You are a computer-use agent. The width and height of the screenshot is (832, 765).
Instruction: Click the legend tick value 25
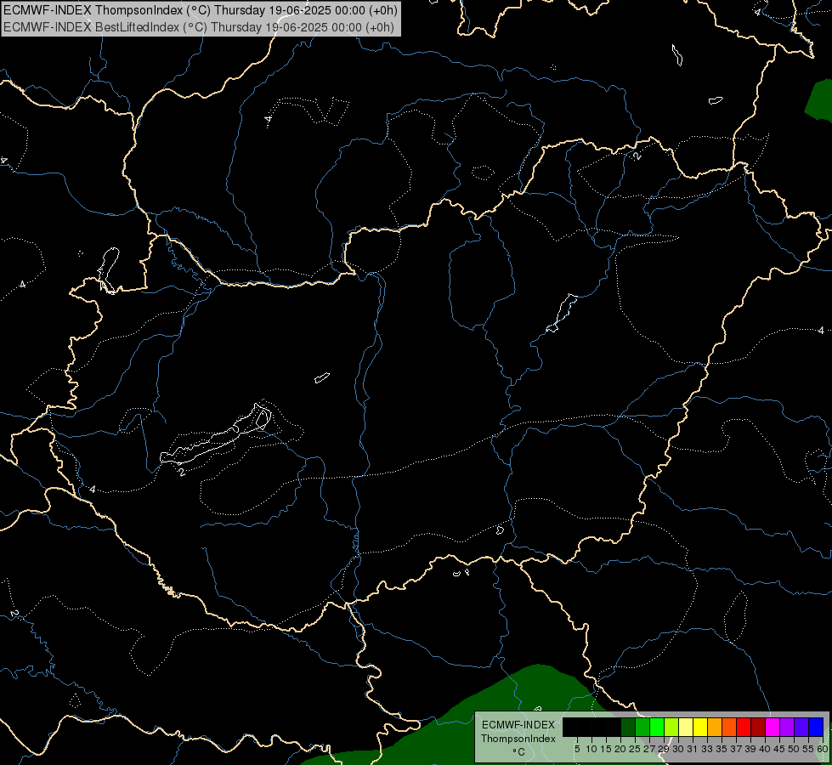635,749
